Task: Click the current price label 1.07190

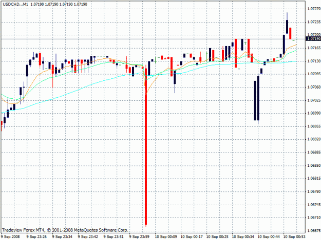Action: pyautogui.click(x=314, y=39)
